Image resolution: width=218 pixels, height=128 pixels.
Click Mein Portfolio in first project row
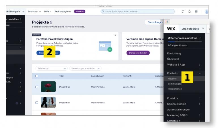click(98, 87)
